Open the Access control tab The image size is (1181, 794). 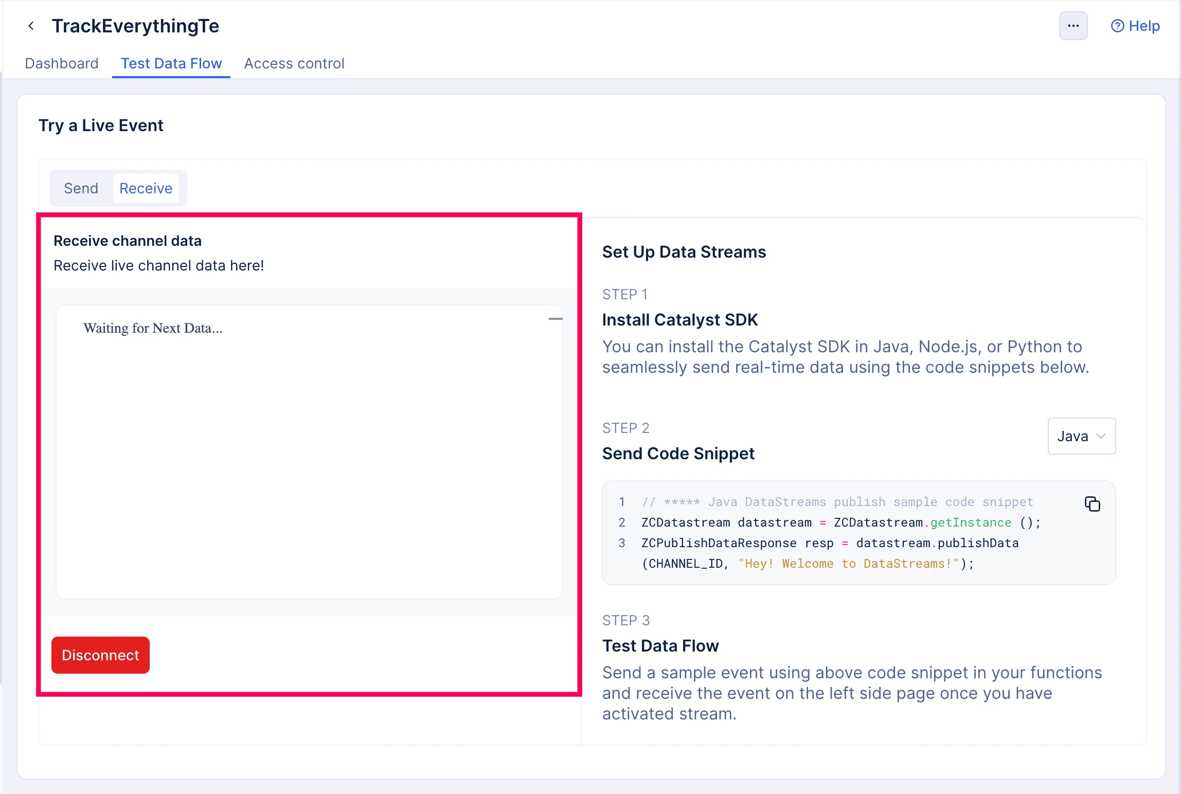pyautogui.click(x=294, y=63)
